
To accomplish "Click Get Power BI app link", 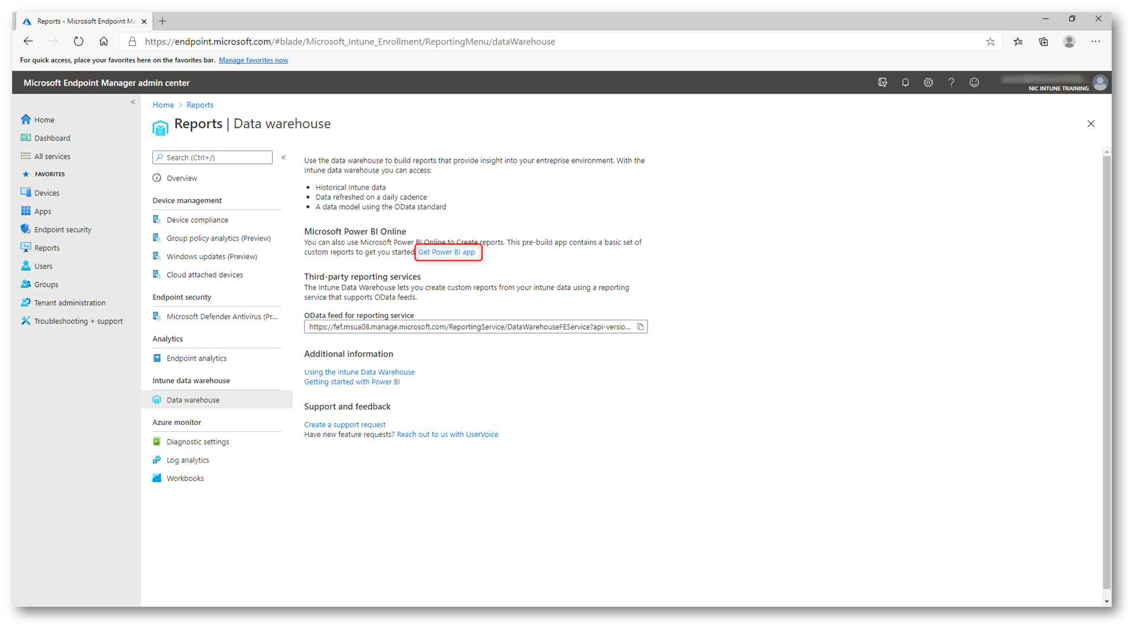I will (446, 252).
